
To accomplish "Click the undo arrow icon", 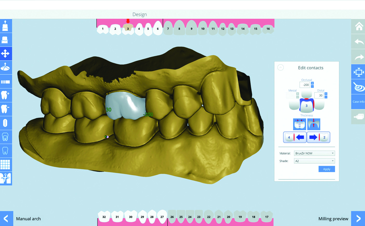I will [x=359, y=42].
